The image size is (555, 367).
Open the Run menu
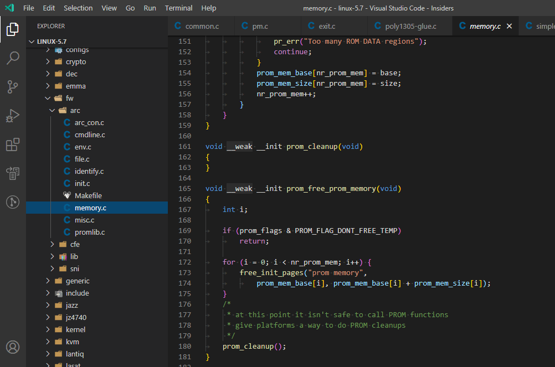(150, 8)
